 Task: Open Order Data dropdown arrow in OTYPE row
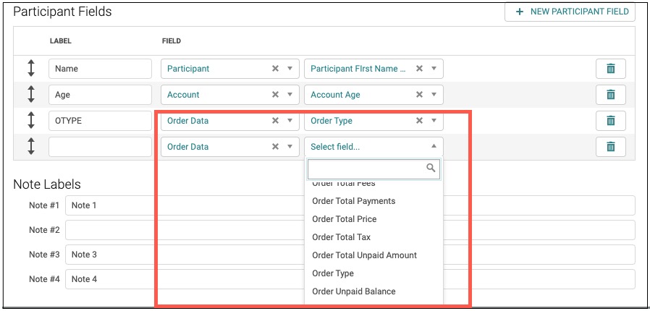(290, 121)
